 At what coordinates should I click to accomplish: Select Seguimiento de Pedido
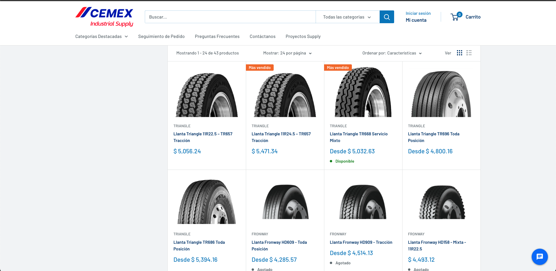(161, 36)
